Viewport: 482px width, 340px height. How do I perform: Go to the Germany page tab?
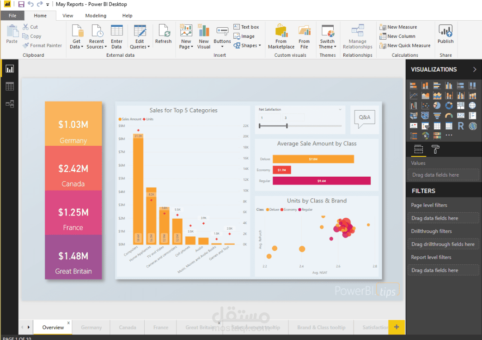(92, 328)
